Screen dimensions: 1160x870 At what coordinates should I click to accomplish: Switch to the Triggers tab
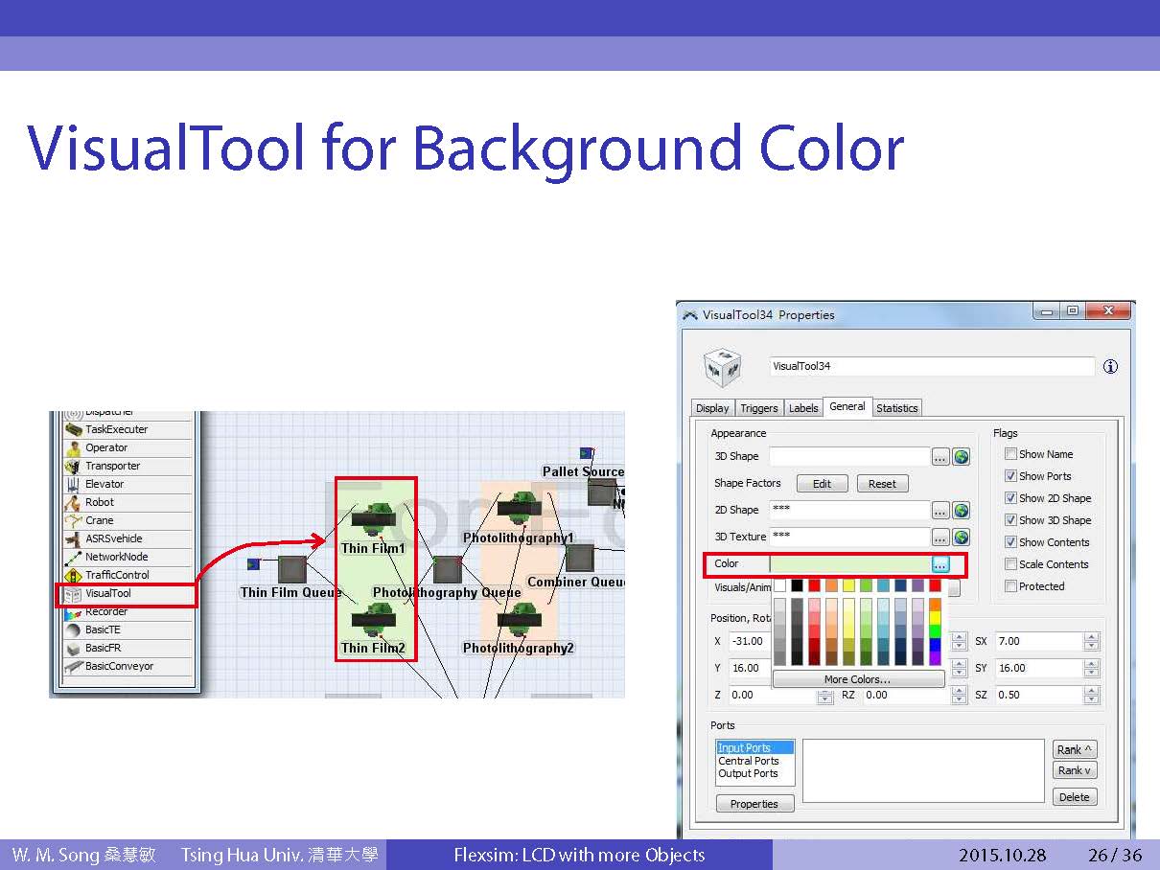[759, 408]
